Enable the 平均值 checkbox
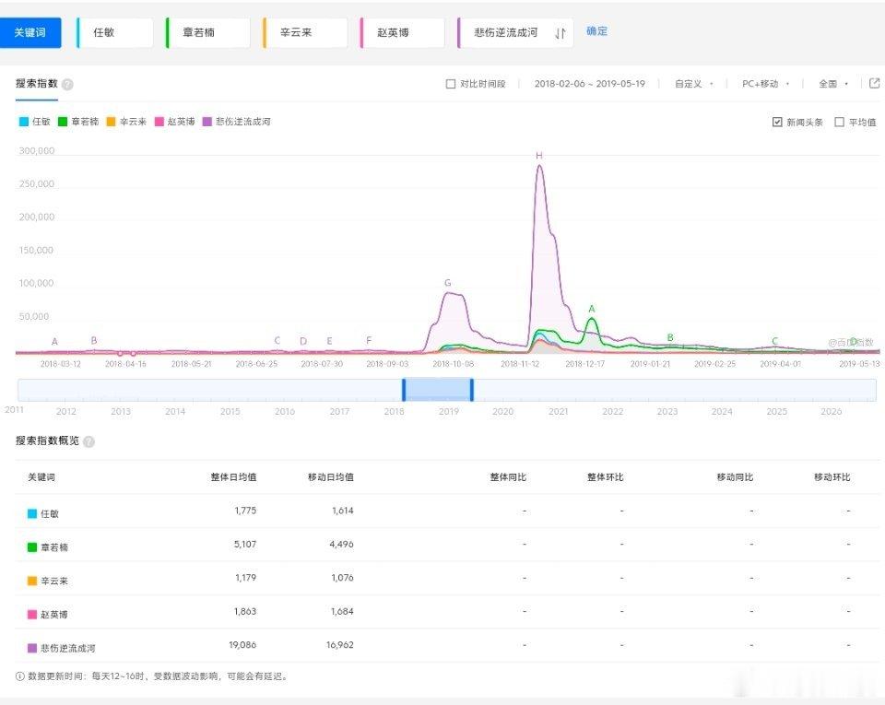Image resolution: width=885 pixels, height=705 pixels. click(839, 122)
